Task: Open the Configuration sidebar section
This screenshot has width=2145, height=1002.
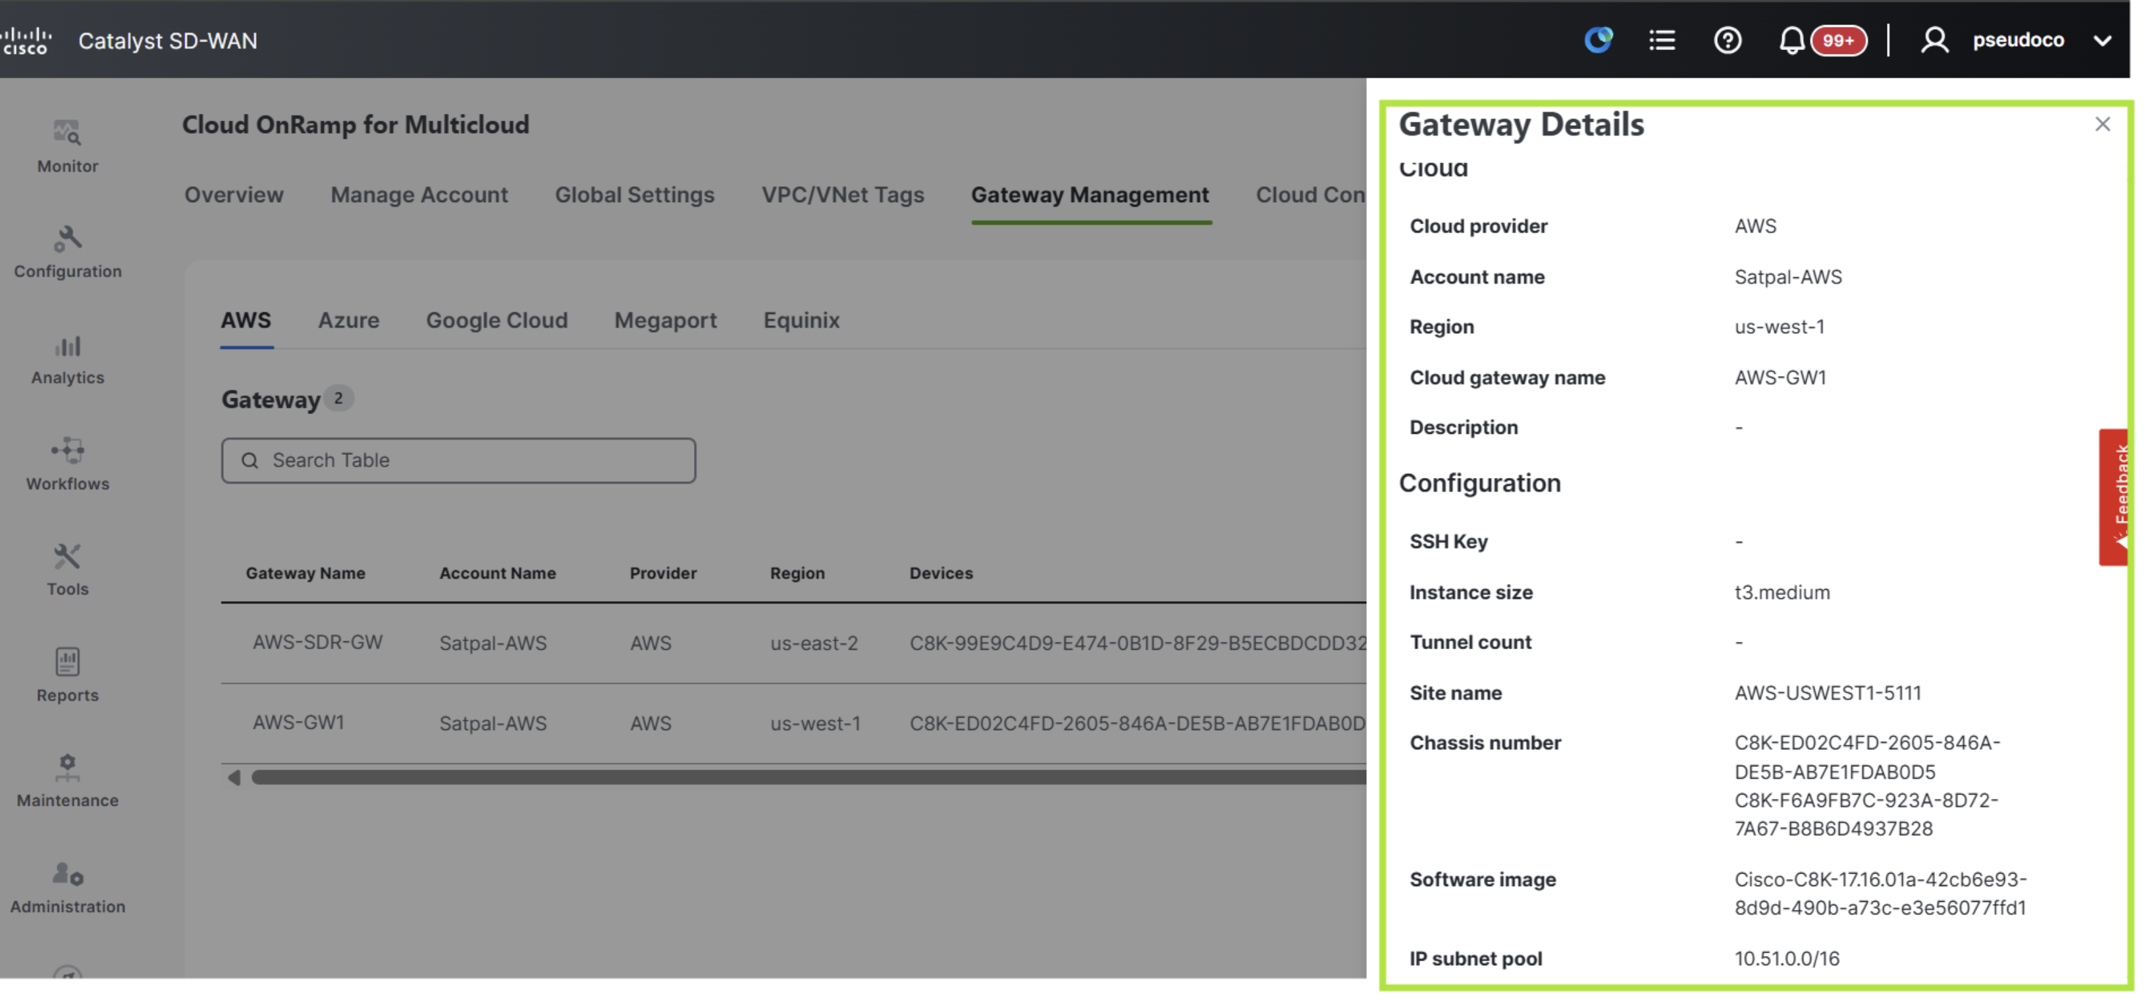Action: (67, 252)
